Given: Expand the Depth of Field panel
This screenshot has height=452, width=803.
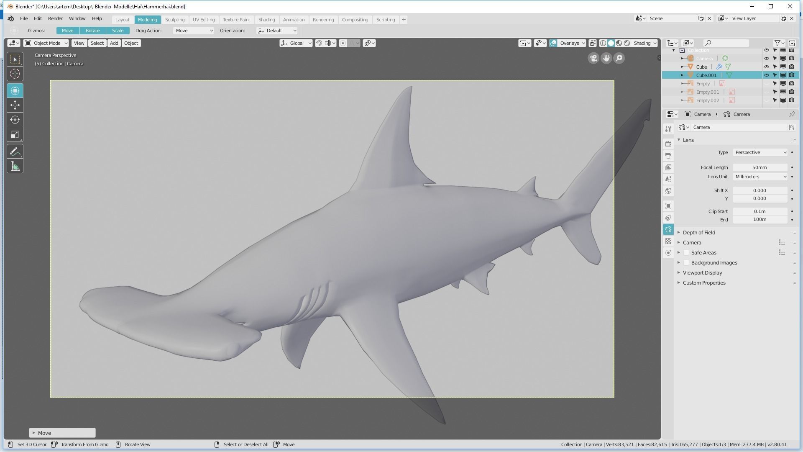Looking at the screenshot, I should 699,233.
